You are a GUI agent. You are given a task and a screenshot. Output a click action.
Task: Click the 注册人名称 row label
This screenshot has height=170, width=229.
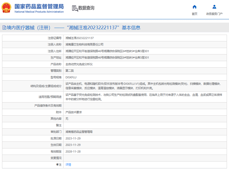55,44
